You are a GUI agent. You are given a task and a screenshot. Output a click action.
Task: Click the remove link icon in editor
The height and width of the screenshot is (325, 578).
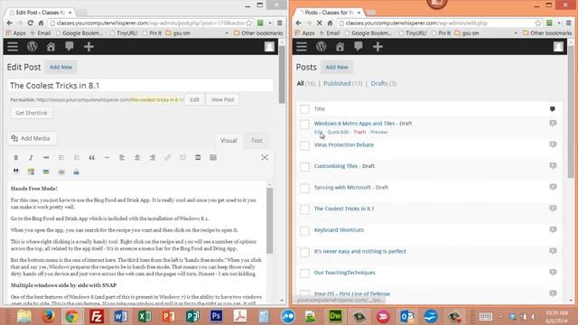click(x=182, y=158)
